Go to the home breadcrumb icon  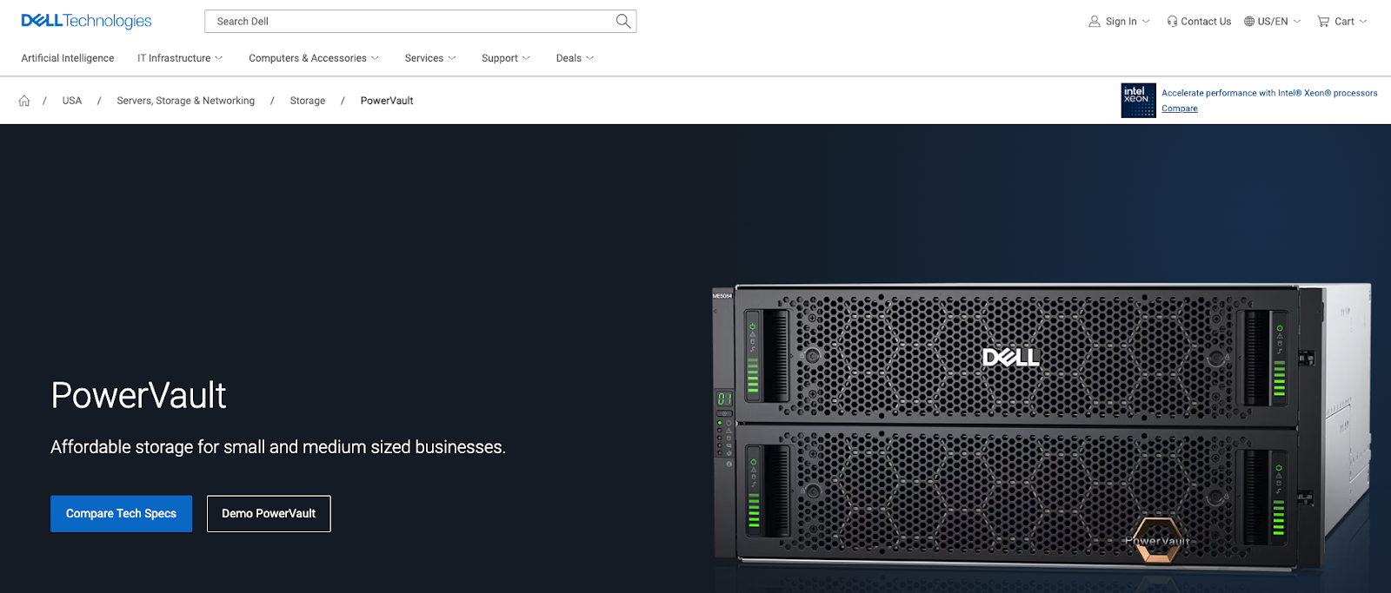24,101
